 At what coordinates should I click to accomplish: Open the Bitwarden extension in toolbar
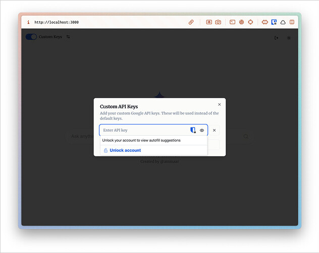[x=274, y=22]
